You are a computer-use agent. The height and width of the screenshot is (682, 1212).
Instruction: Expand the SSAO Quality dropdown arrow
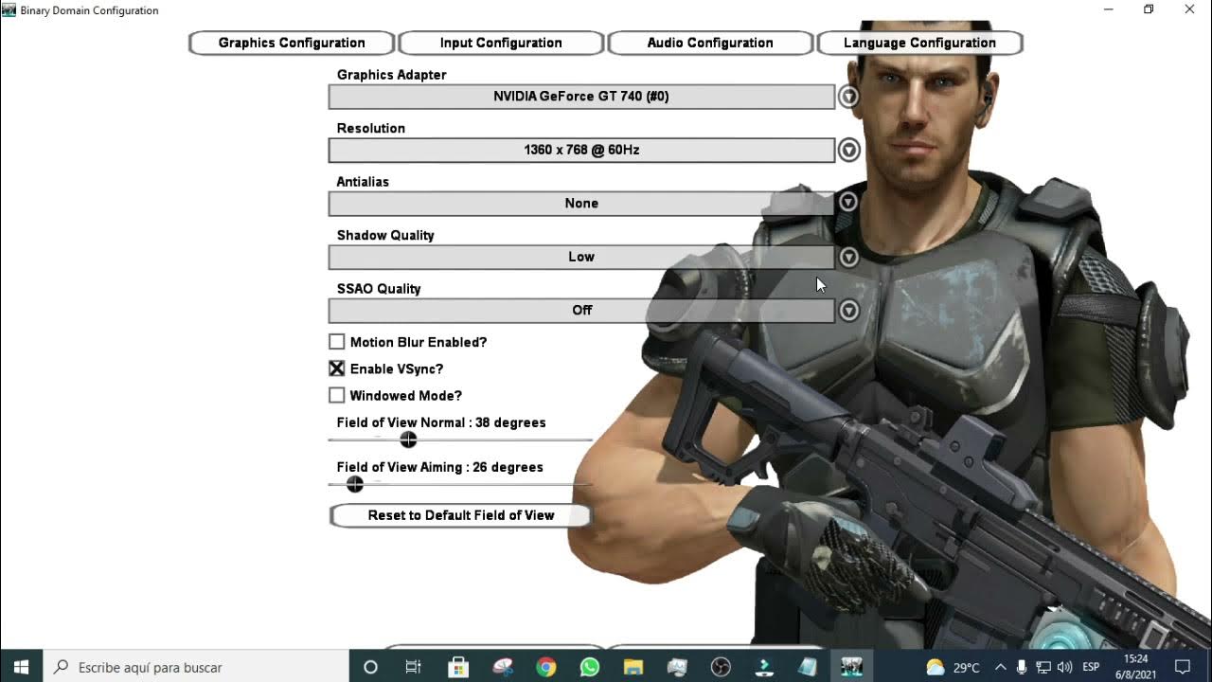848,310
